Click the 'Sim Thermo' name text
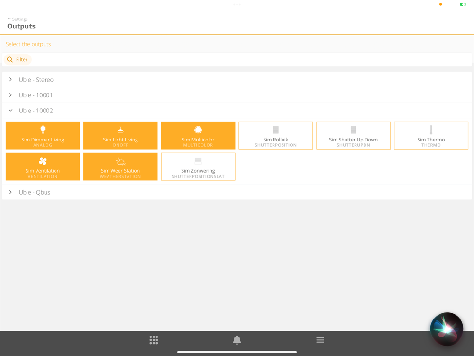 click(x=431, y=140)
